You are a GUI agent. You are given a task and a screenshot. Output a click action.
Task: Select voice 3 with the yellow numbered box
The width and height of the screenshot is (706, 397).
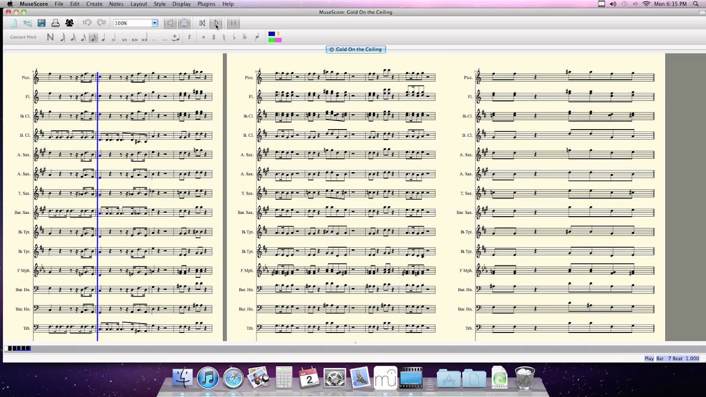click(x=279, y=34)
